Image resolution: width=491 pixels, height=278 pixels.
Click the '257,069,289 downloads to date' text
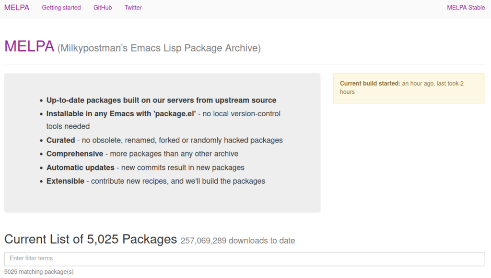click(238, 241)
